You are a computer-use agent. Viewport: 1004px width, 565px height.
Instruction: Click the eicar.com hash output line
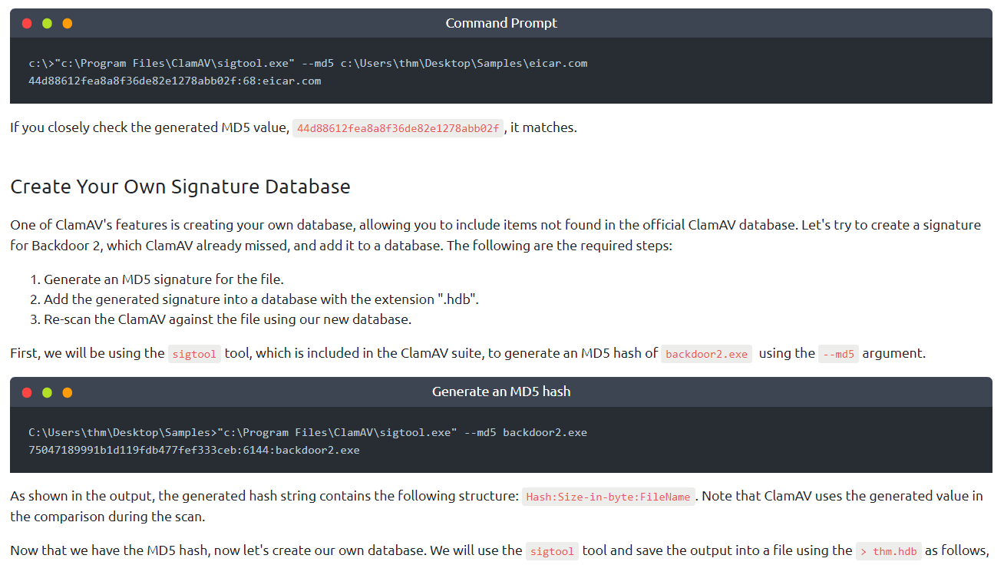174,81
